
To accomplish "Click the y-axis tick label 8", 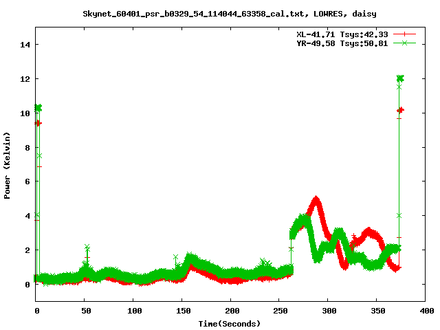I will coord(27,147).
